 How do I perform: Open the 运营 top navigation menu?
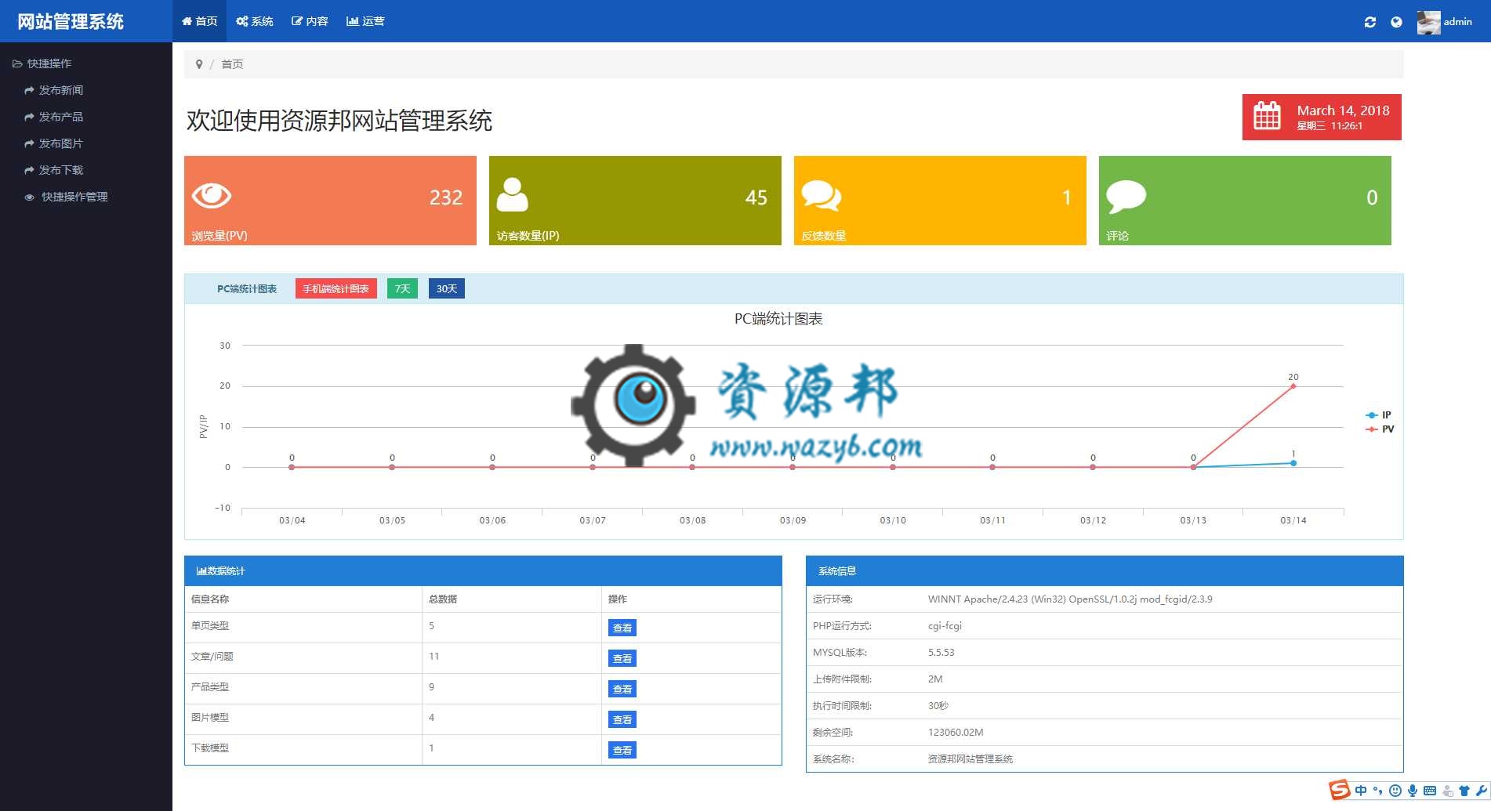point(365,21)
